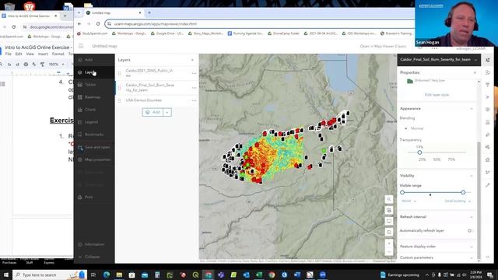498x280 pixels.
Task: Click the ArcGIS browser address bar
Action: 261,24
